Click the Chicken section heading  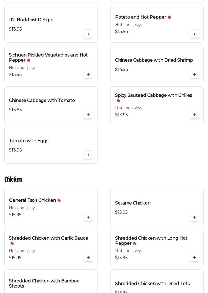[x=13, y=179]
